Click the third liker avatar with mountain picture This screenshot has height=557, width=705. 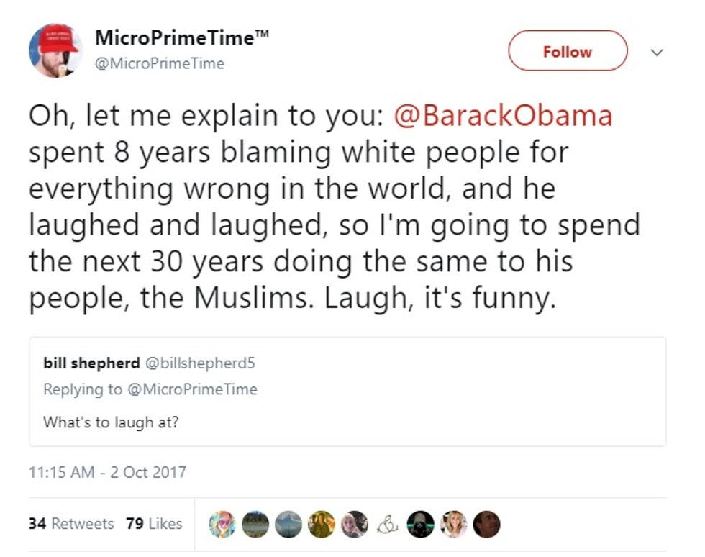tap(288, 525)
